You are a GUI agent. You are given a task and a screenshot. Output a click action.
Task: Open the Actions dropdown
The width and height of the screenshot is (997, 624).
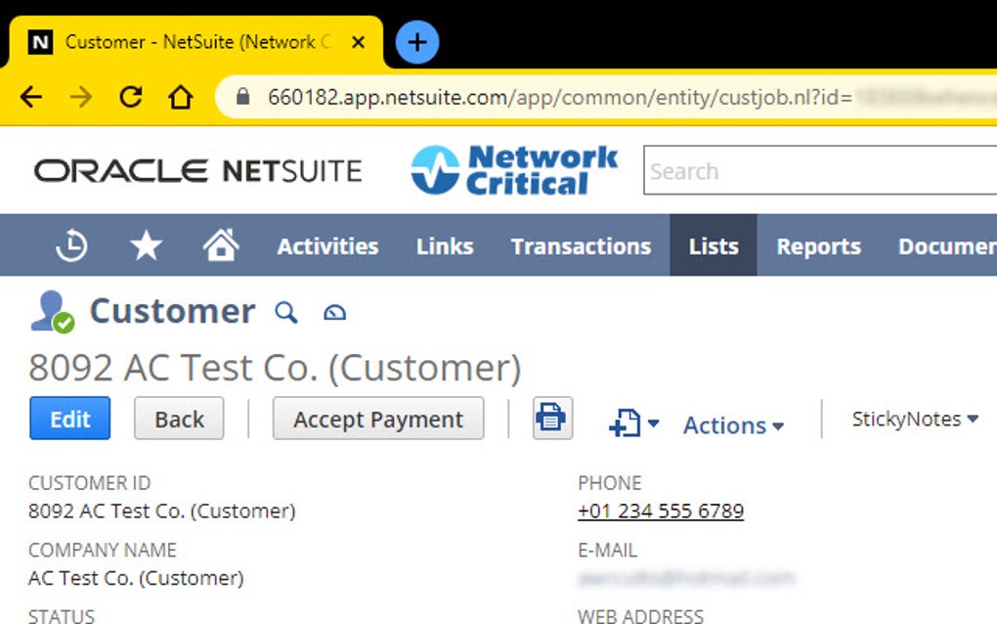(731, 425)
